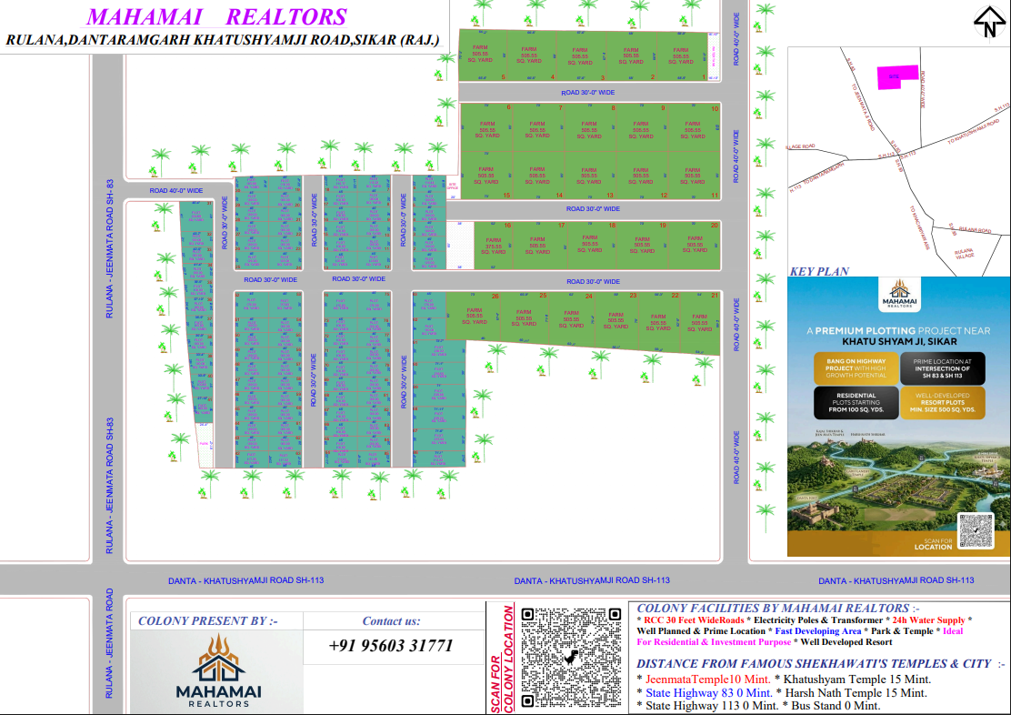This screenshot has width=1011, height=715.
Task: Click the 'COLONY FACILITIES BY MAHAMAI REALTORS' heading
Action: 778,608
